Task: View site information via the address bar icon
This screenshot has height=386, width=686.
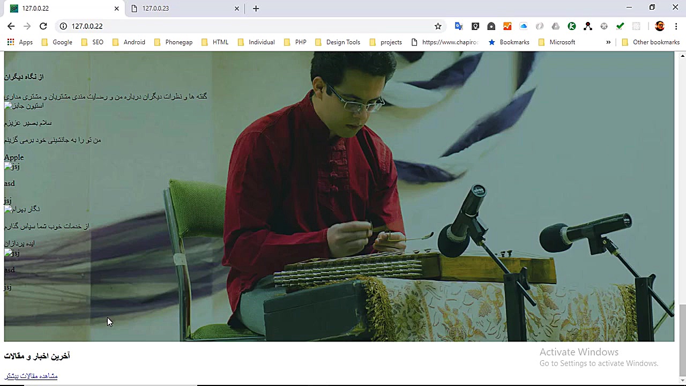Action: point(63,26)
